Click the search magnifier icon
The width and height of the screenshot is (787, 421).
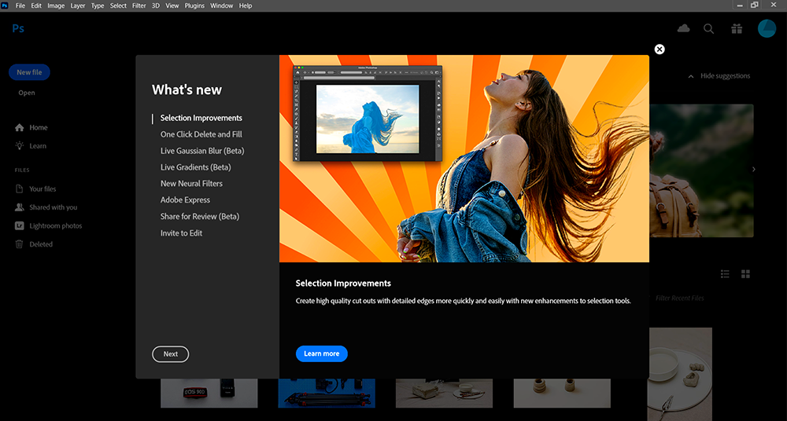point(709,28)
